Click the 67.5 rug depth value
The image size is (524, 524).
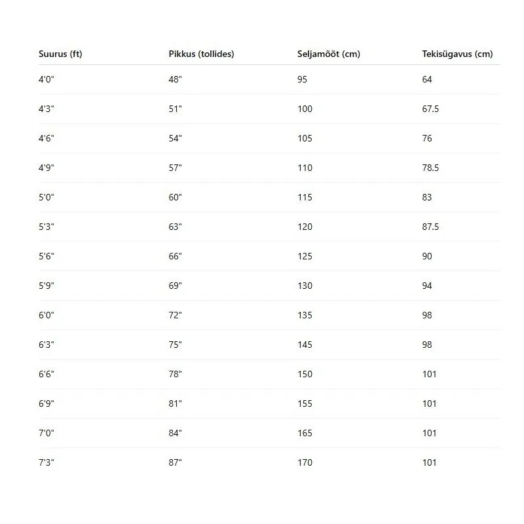(430, 109)
